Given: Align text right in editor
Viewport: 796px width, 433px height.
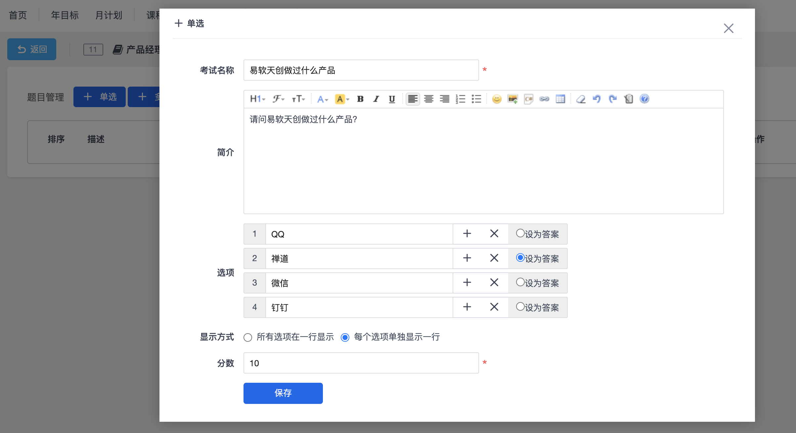Looking at the screenshot, I should coord(445,99).
